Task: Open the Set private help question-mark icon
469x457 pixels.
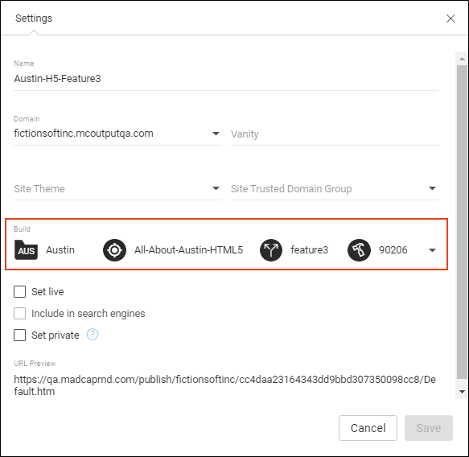Action: pos(93,335)
